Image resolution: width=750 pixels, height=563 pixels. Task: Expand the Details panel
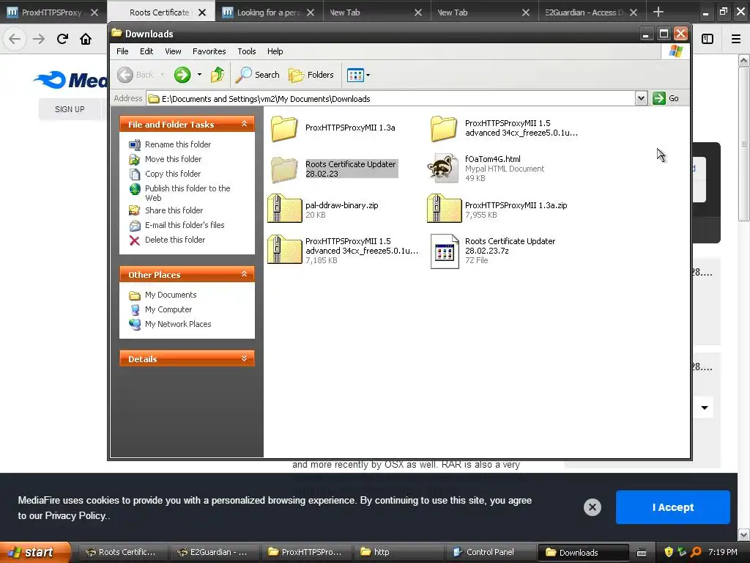pyautogui.click(x=244, y=358)
